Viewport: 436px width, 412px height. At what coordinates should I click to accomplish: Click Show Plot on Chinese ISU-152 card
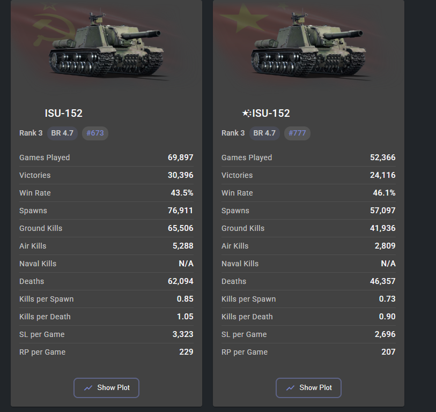pyautogui.click(x=308, y=387)
